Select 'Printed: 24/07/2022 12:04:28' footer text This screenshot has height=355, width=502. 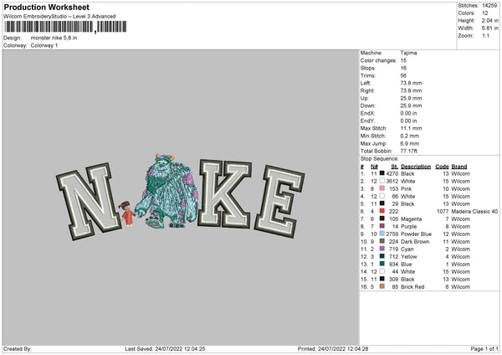pos(333,348)
